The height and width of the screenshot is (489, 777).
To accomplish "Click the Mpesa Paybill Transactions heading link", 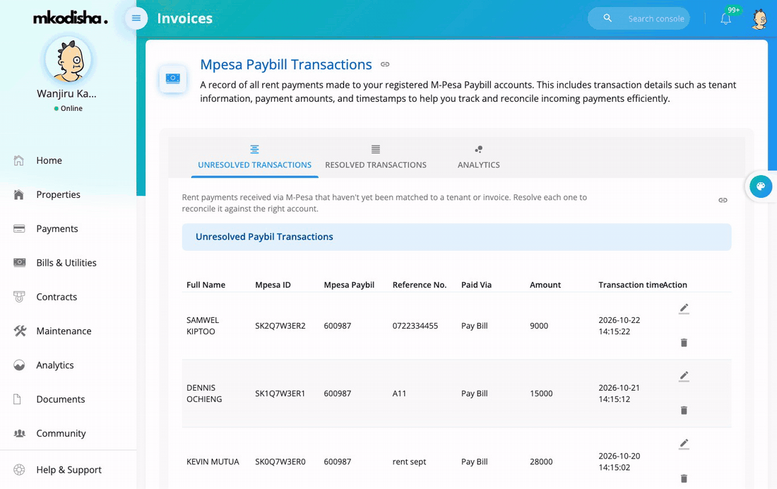I will pyautogui.click(x=286, y=64).
